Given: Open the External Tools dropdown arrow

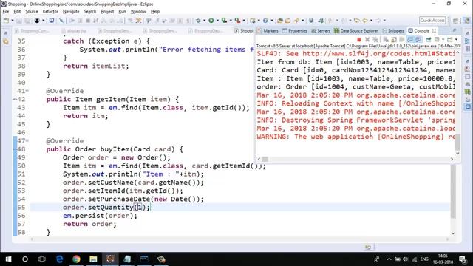Looking at the screenshot, I should [244, 21].
